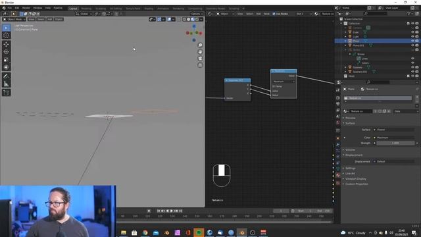The height and width of the screenshot is (237, 421).
Task: Open the Window menu
Action: 37,8
